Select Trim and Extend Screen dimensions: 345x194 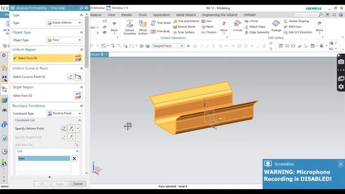coord(186,21)
